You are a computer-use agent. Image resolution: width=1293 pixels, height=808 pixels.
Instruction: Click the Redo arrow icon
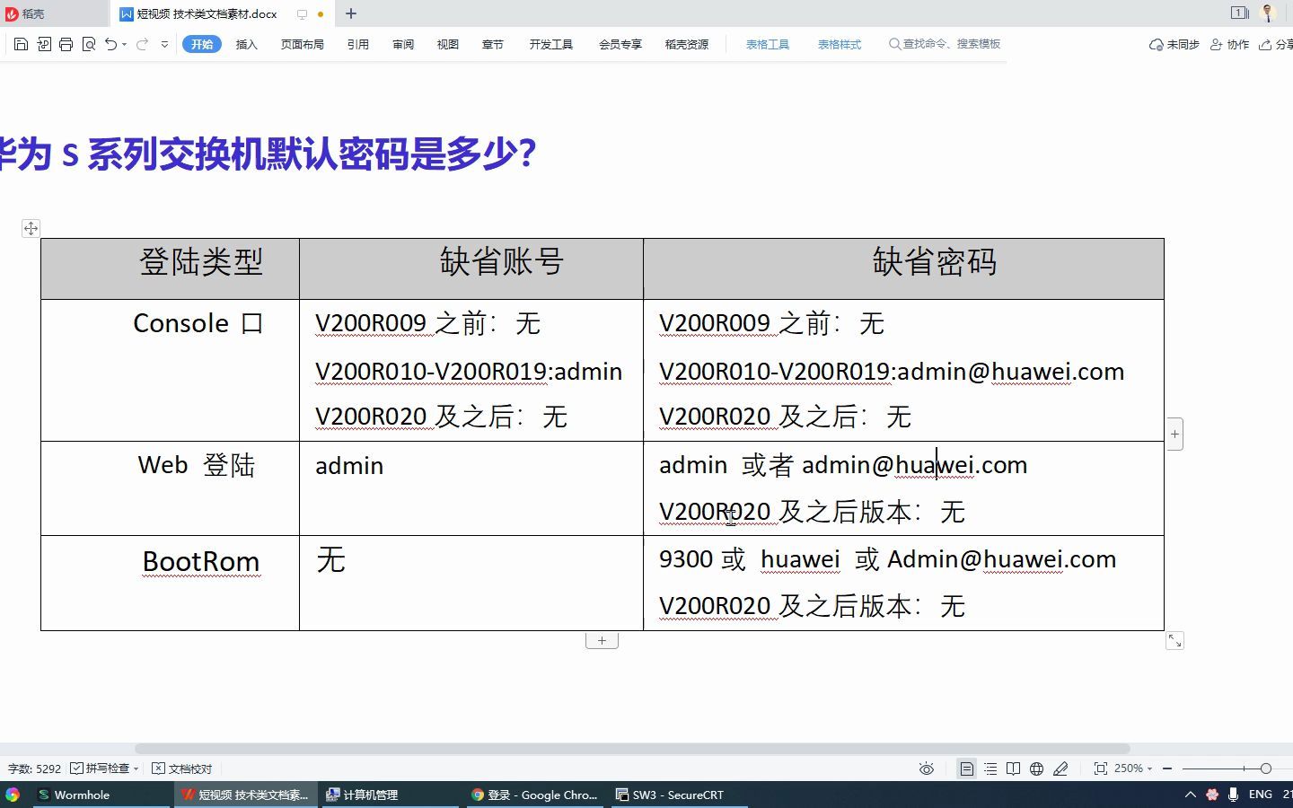tap(142, 44)
